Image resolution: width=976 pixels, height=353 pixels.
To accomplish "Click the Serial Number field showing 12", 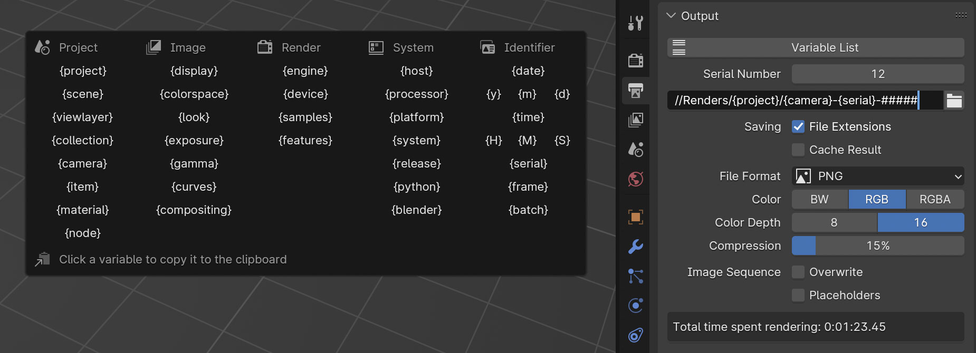I will click(878, 74).
